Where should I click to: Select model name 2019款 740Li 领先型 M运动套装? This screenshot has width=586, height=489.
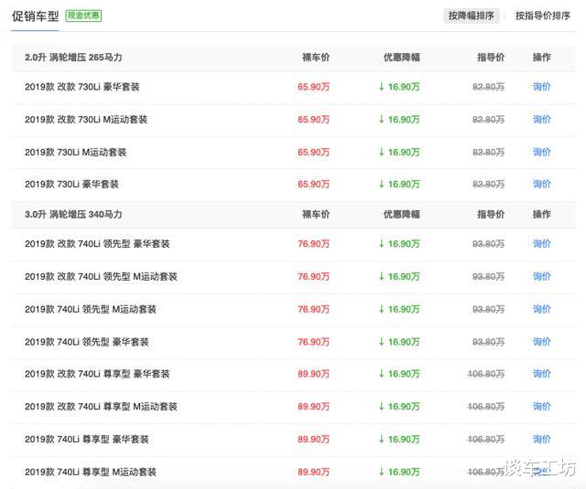pyautogui.click(x=91, y=309)
